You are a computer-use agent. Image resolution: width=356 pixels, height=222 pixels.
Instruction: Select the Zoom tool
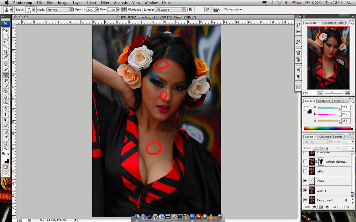5,148
